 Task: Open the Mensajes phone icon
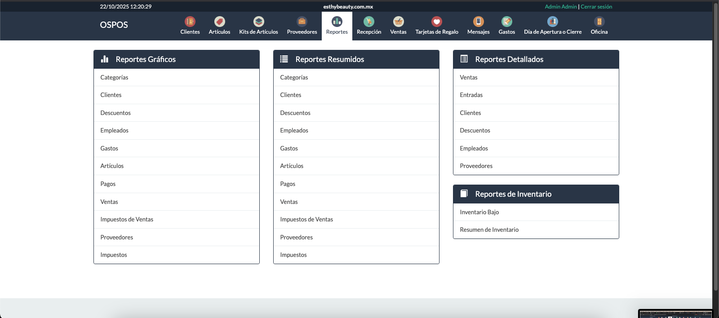(x=478, y=22)
